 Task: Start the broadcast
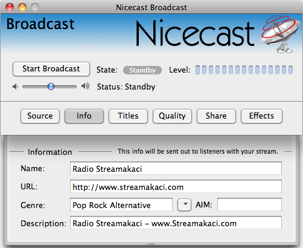coord(51,69)
